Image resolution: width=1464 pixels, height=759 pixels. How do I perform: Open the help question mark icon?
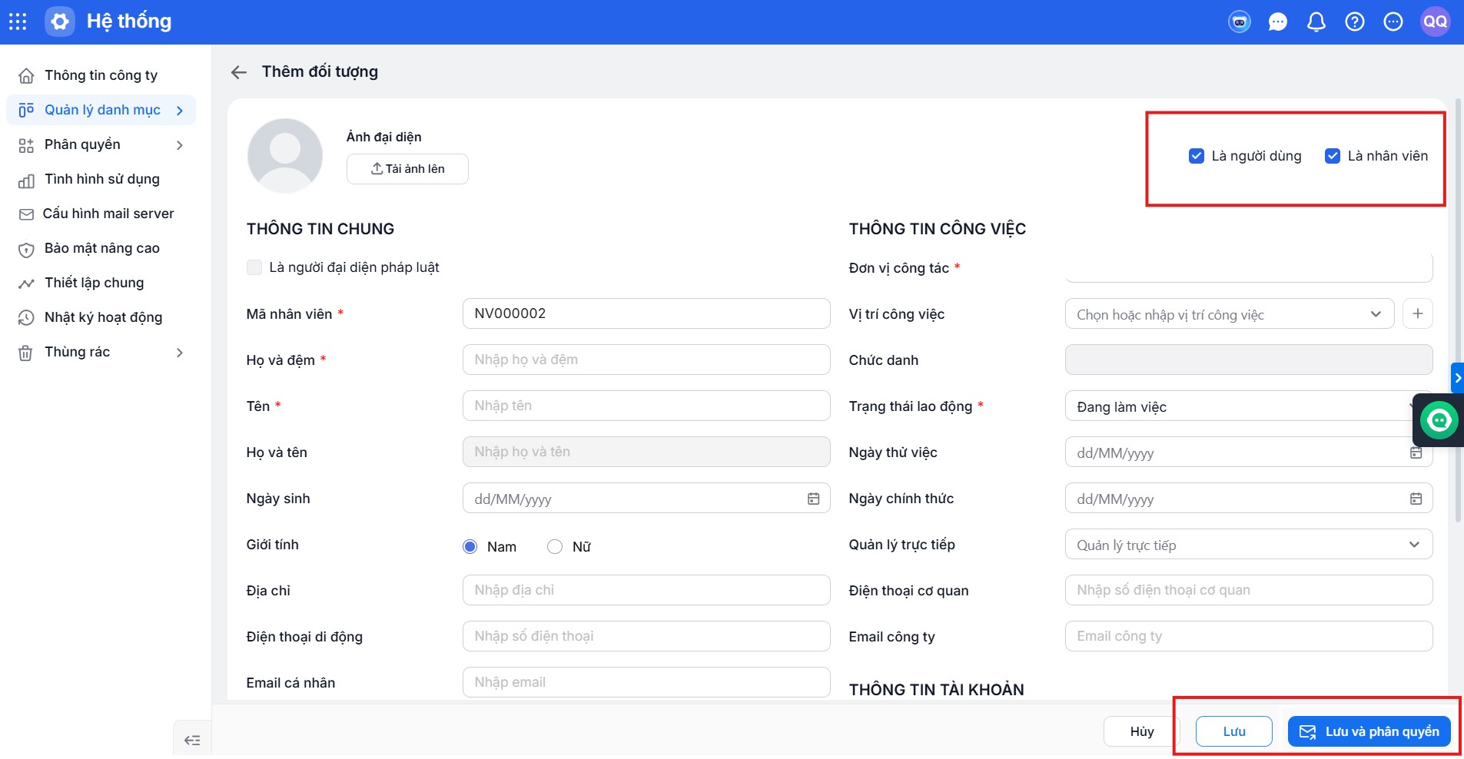(x=1355, y=22)
